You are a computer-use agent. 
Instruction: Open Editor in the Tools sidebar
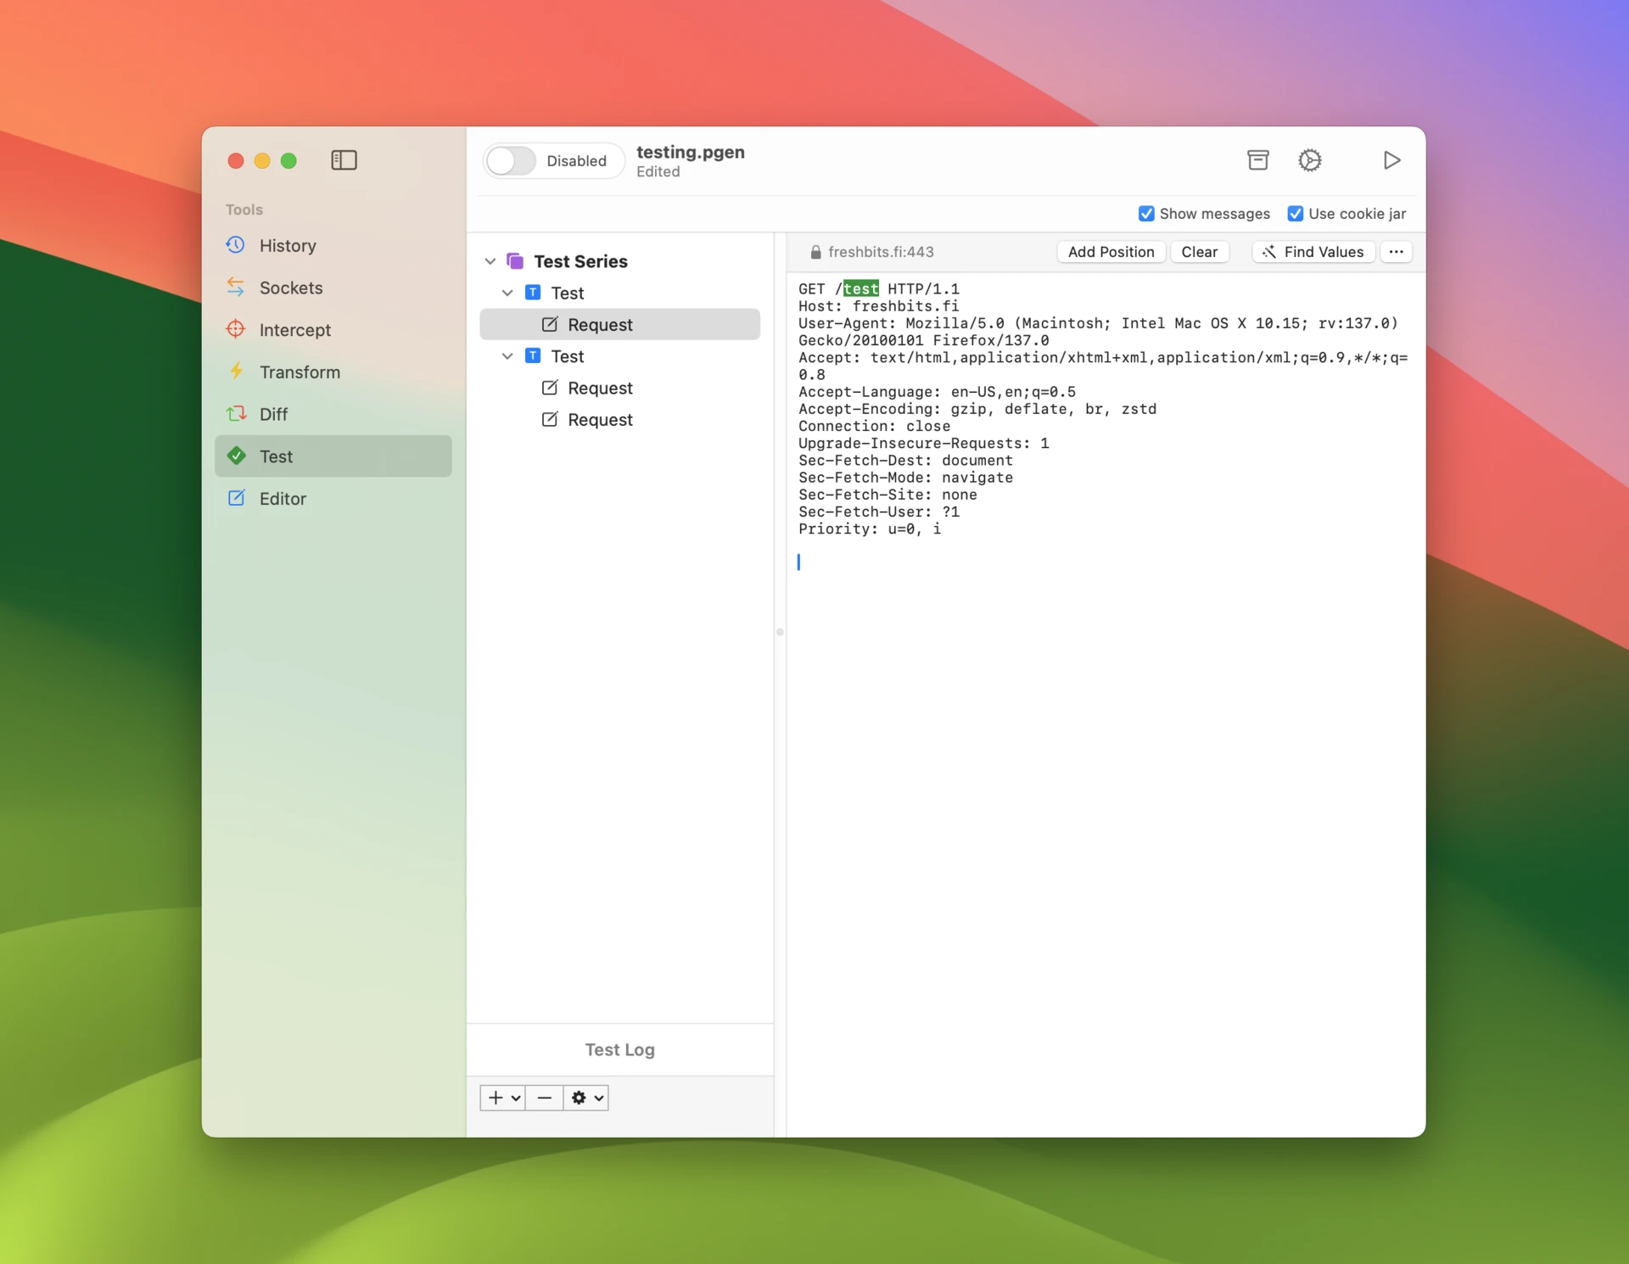283,499
